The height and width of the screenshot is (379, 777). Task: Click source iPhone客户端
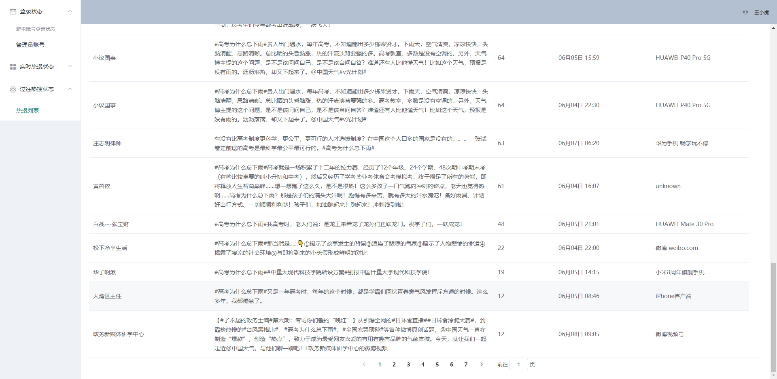(x=673, y=296)
